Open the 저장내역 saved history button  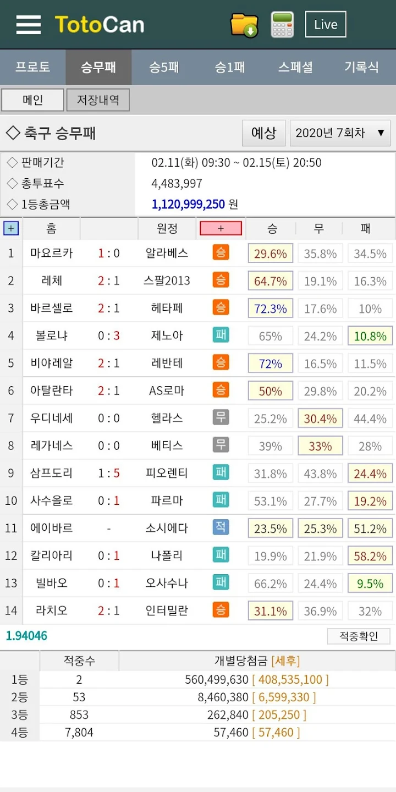click(x=98, y=100)
